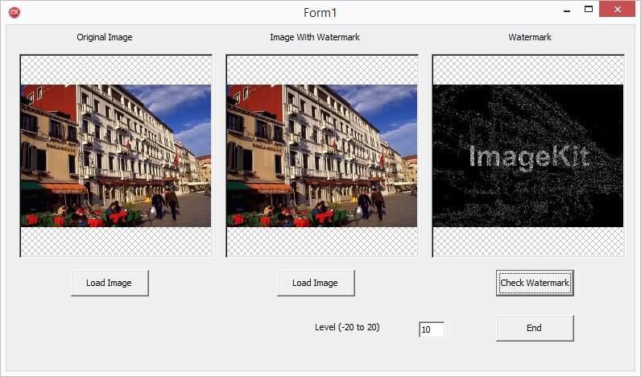Click the Form1 title bar text

[320, 13]
